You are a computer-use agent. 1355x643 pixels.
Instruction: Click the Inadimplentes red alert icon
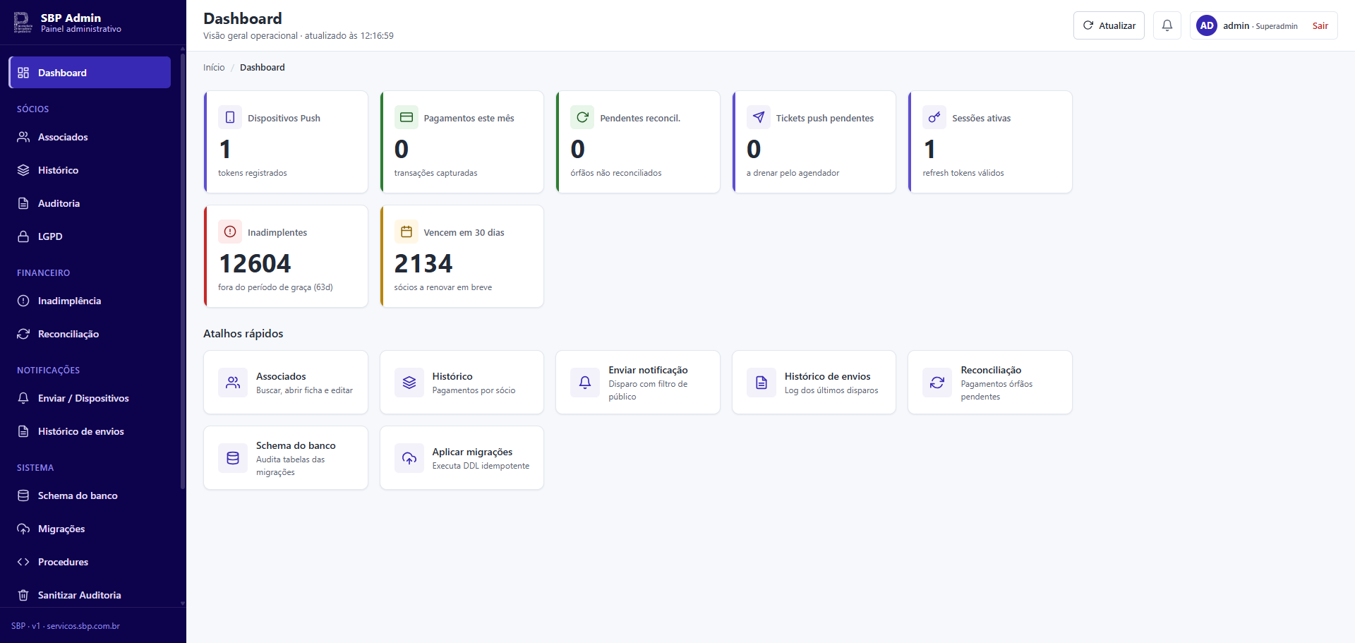230,232
